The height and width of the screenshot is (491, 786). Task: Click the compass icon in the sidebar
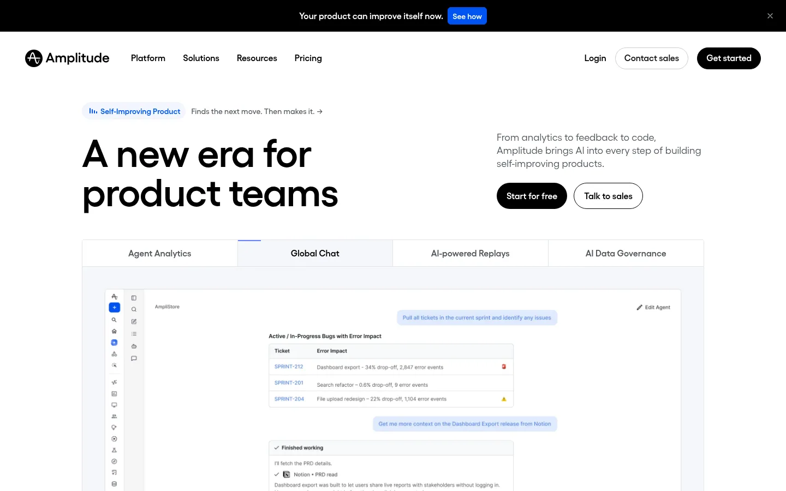114,462
